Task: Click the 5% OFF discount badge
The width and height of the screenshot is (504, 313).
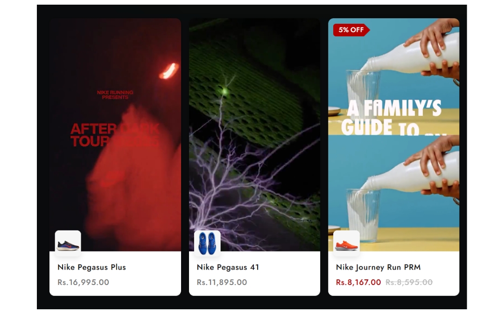Action: pyautogui.click(x=351, y=30)
